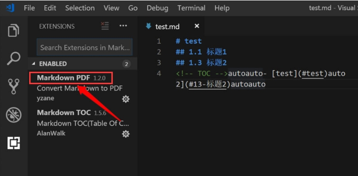Click the AlanWalk publisher name
The height and width of the screenshot is (176, 358).
click(51, 133)
